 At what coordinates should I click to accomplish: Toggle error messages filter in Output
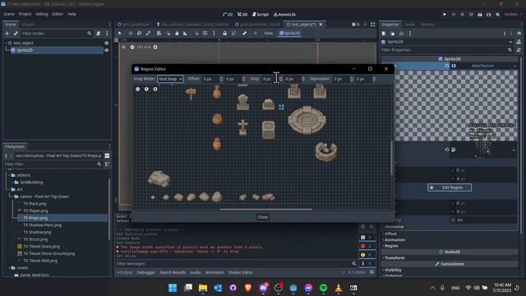(367, 246)
